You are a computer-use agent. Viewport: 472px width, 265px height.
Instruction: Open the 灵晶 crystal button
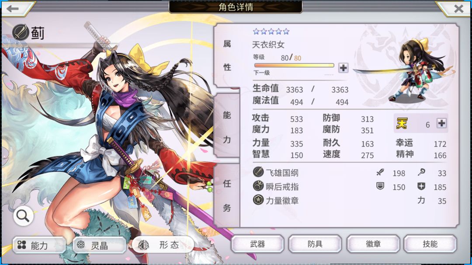[x=100, y=245]
